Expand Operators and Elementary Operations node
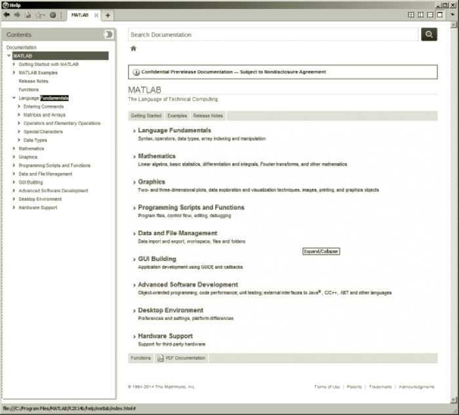 (x=19, y=123)
